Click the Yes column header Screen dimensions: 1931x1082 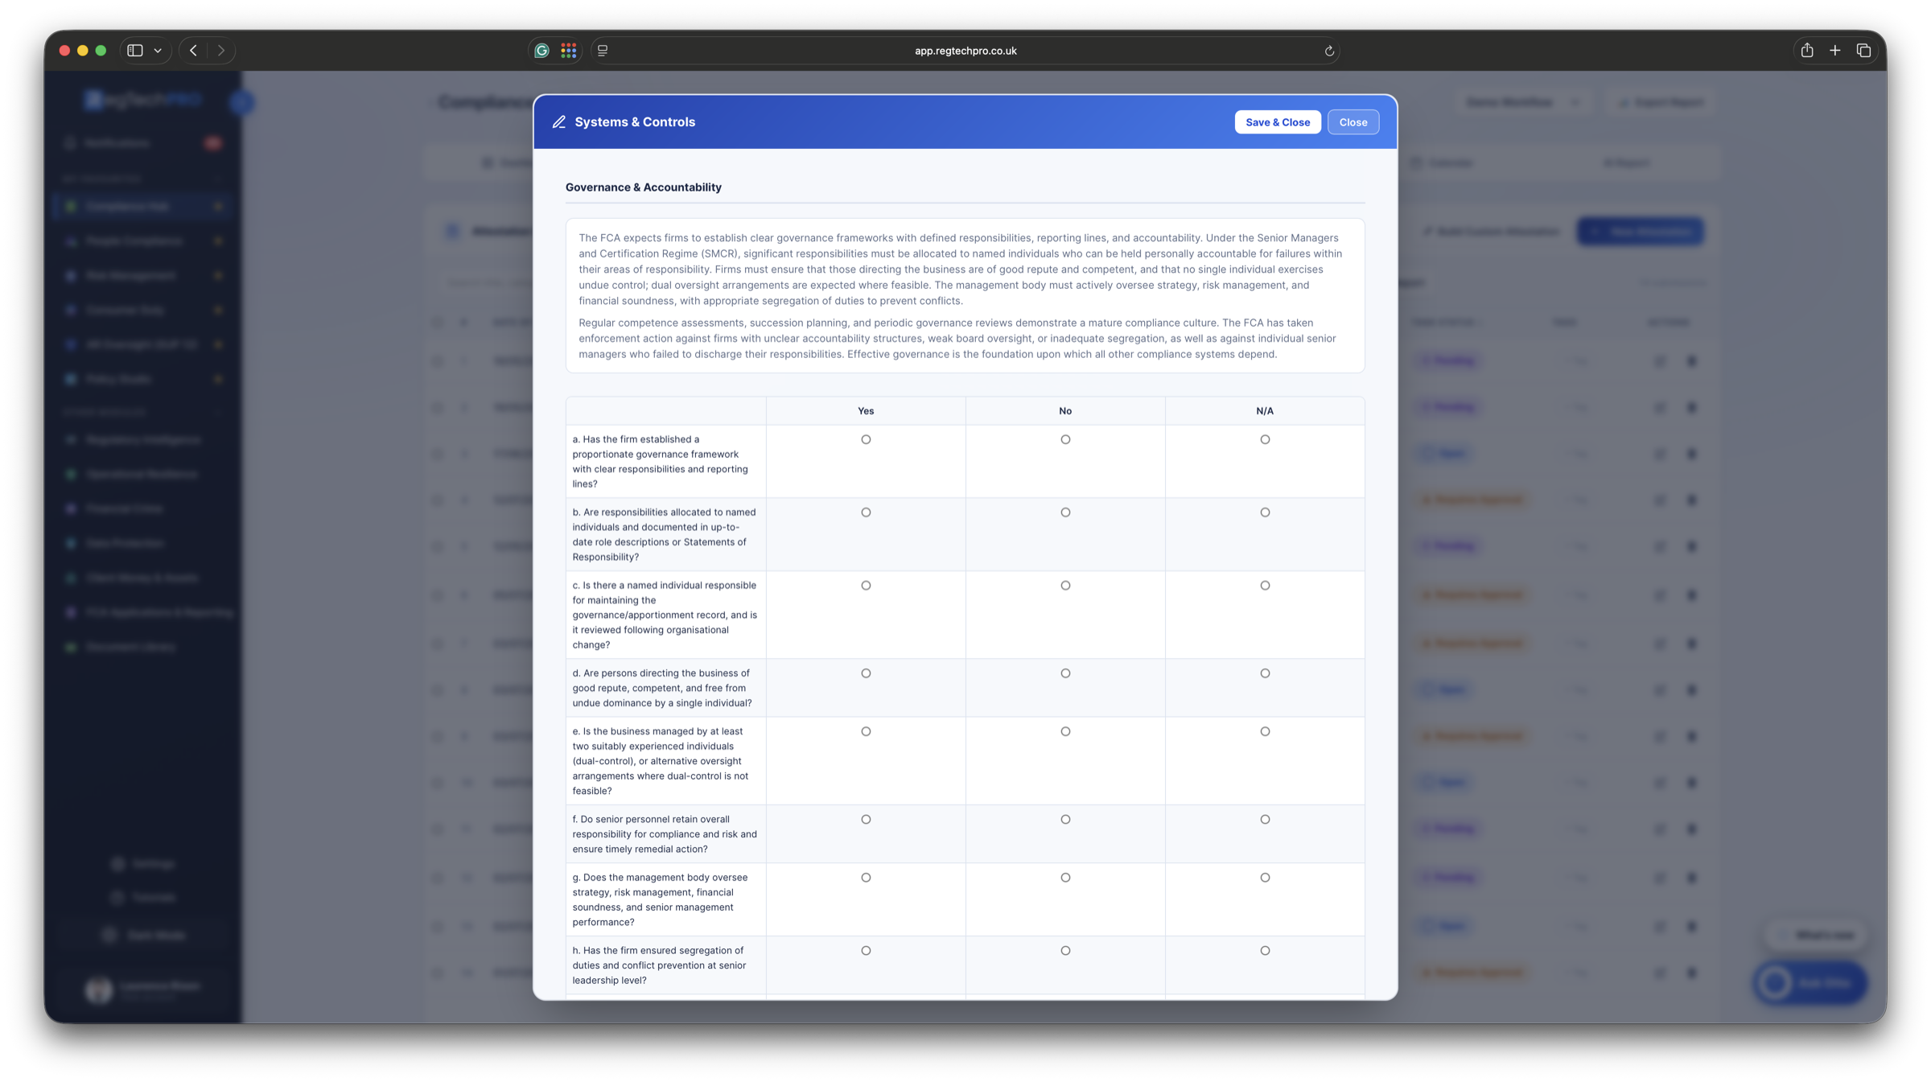point(866,411)
